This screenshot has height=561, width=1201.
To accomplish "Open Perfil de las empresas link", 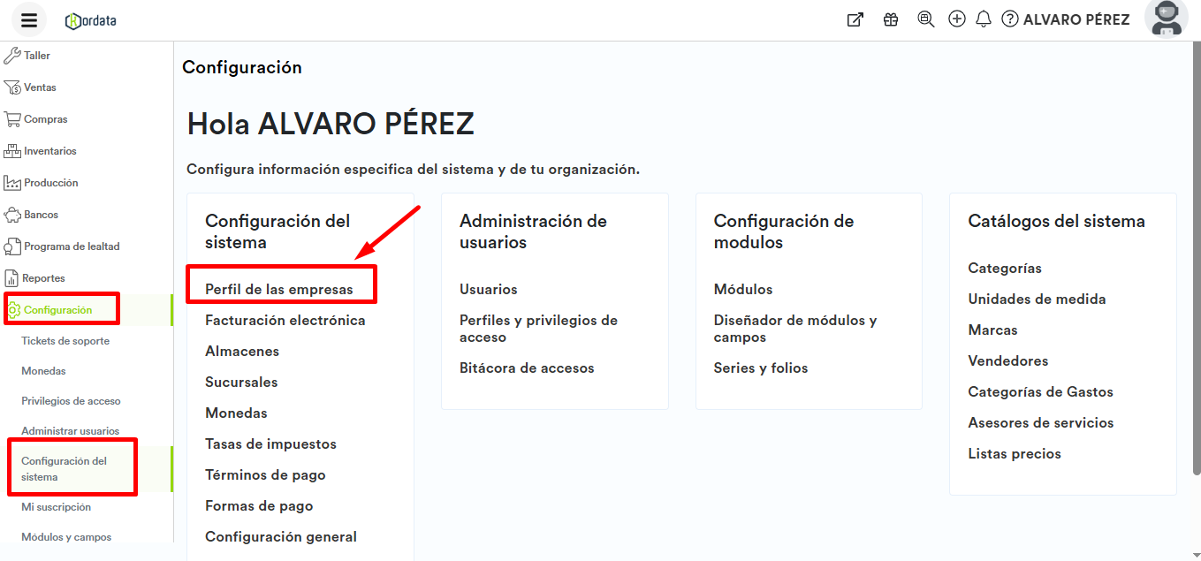I will coord(278,290).
